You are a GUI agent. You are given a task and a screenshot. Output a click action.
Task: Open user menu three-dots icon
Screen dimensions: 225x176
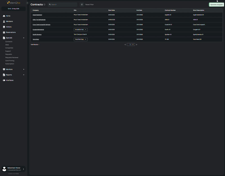(24, 169)
